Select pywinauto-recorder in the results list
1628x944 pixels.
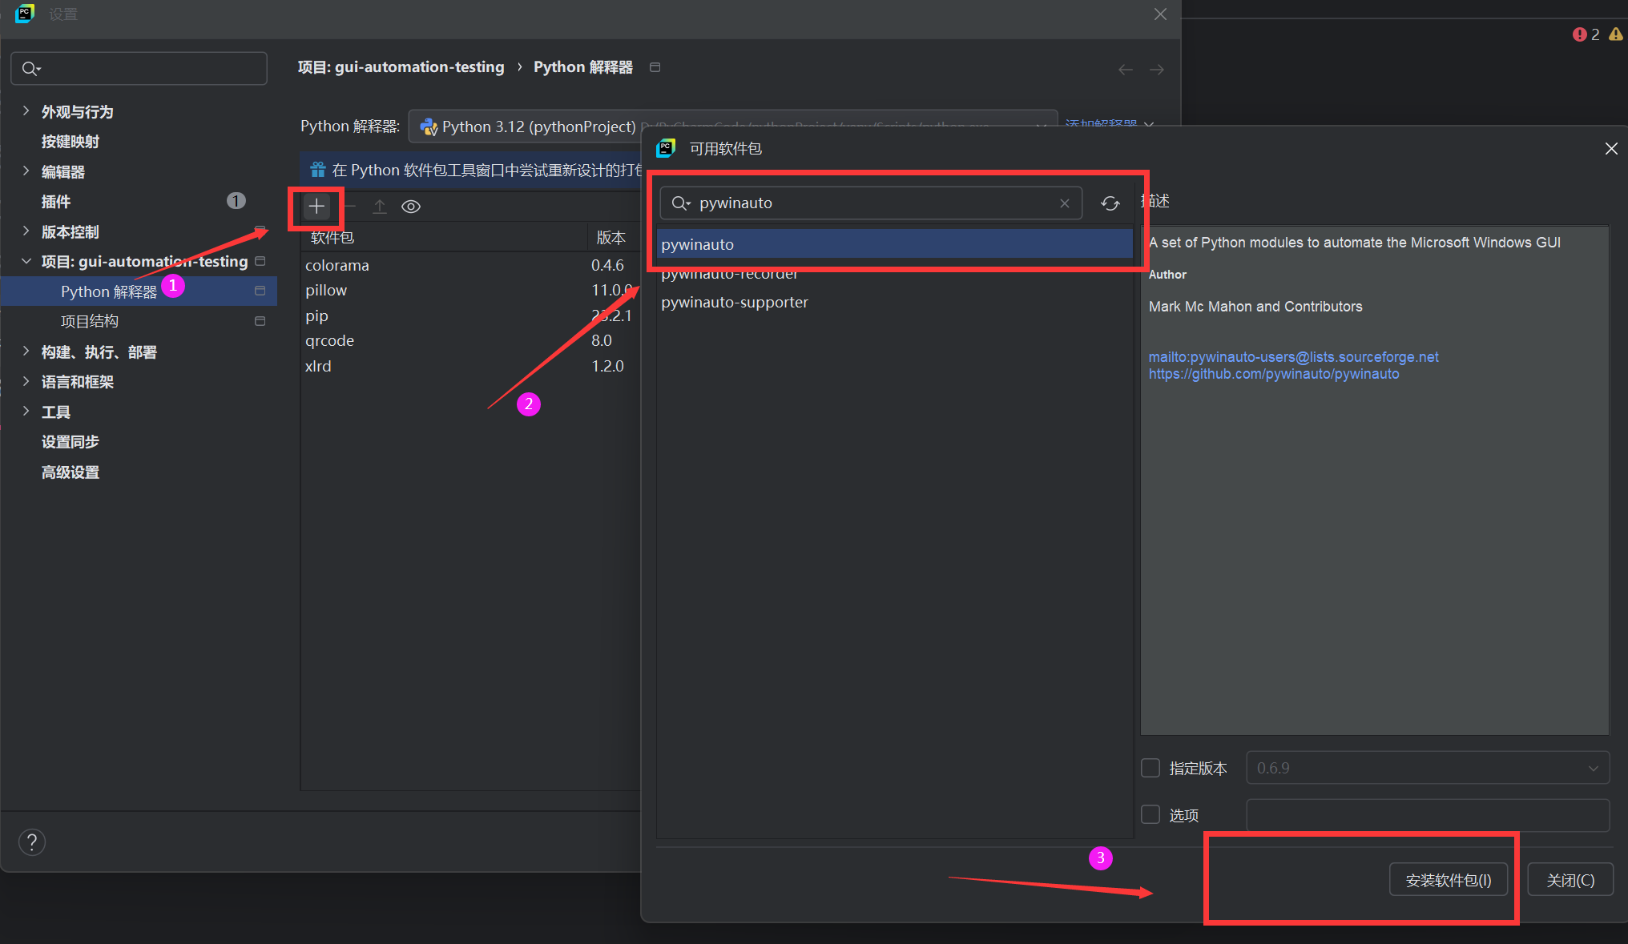tap(895, 273)
